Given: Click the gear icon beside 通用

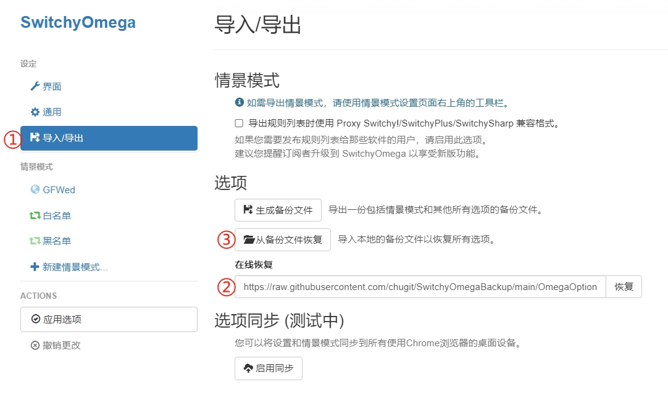Looking at the screenshot, I should pos(35,112).
